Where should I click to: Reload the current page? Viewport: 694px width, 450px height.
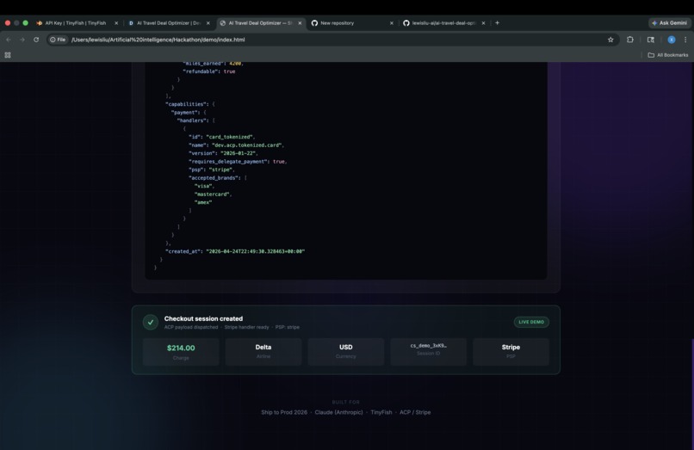click(36, 40)
